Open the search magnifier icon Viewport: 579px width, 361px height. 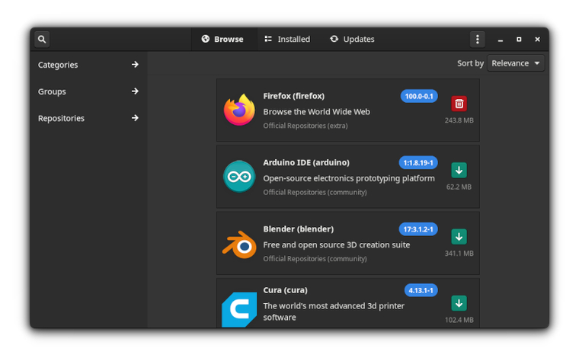pyautogui.click(x=42, y=39)
